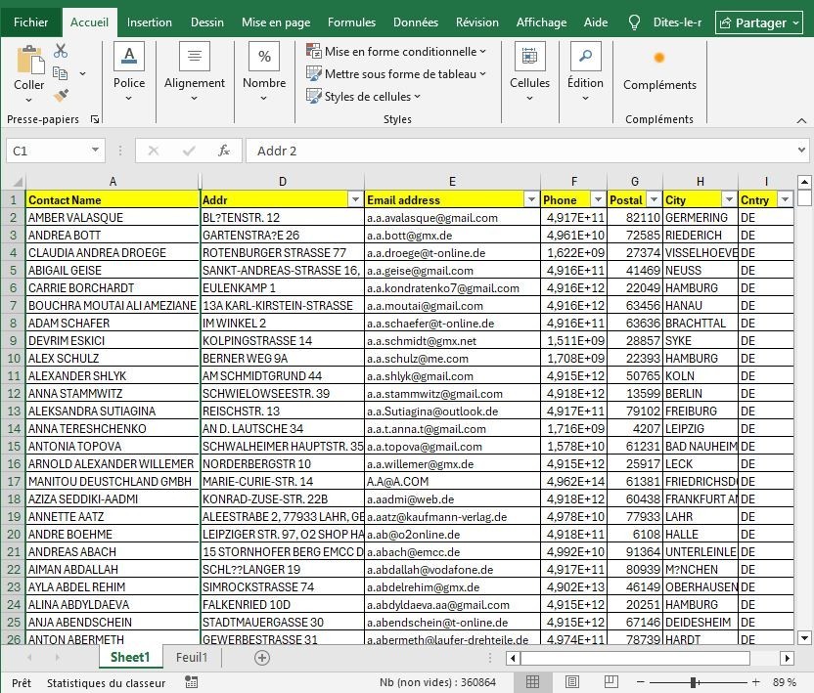Click the formula bar confirm checkmark
The width and height of the screenshot is (814, 693).
click(189, 151)
